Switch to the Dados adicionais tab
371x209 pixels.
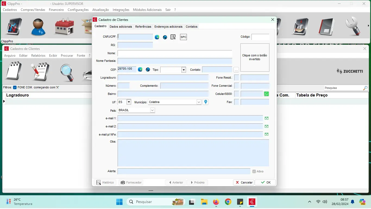(x=121, y=27)
